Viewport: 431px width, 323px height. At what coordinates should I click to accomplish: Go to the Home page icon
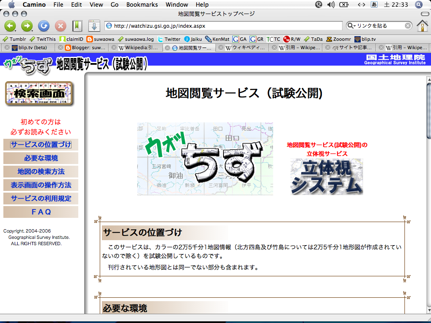pyautogui.click(x=422, y=26)
